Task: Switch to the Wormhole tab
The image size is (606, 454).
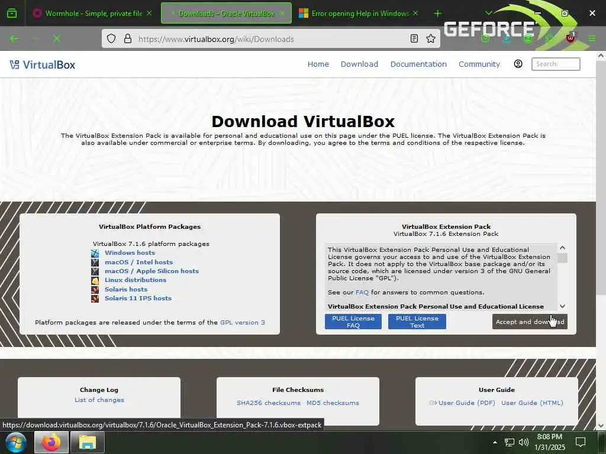Action: tap(92, 13)
